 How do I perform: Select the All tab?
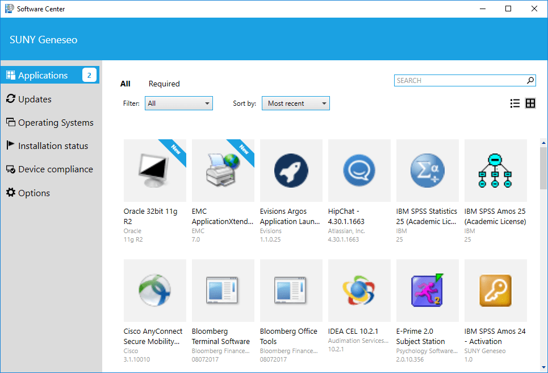(x=125, y=84)
